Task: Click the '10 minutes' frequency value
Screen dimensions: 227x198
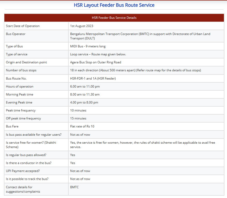Action: pos(78,110)
